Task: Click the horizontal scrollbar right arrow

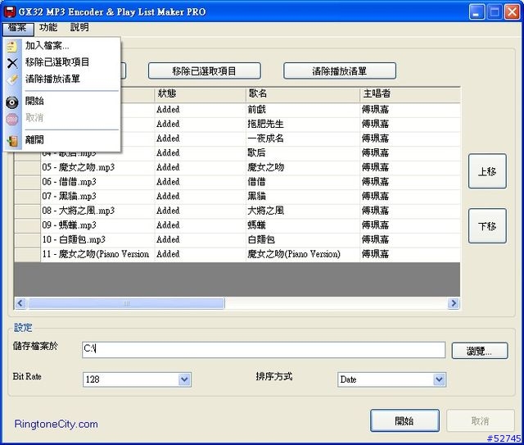Action: (454, 303)
